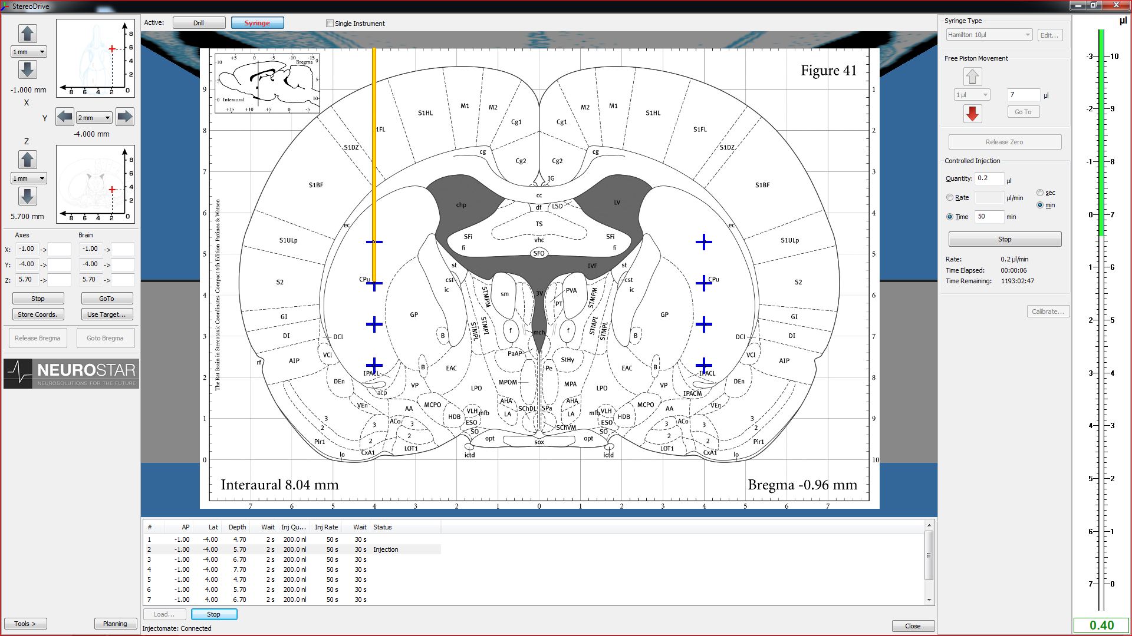Select the sec radio option
The image size is (1132, 636).
coord(1040,193)
